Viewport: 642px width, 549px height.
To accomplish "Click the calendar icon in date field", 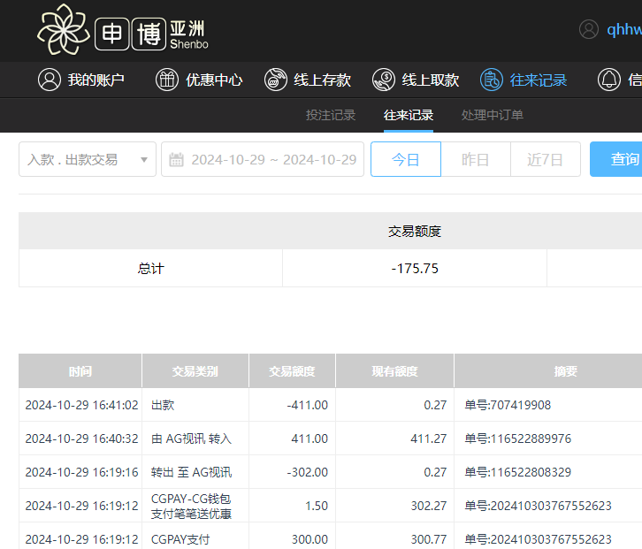I will click(x=177, y=160).
